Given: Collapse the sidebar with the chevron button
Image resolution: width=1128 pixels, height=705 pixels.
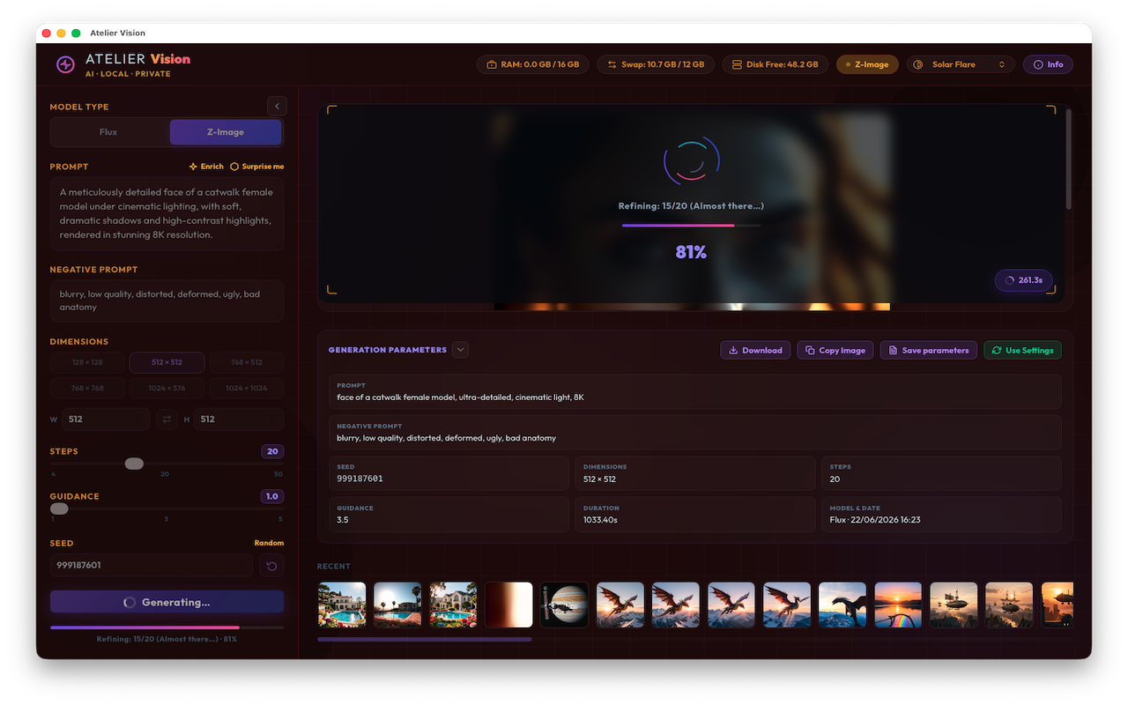Looking at the screenshot, I should pos(277,107).
